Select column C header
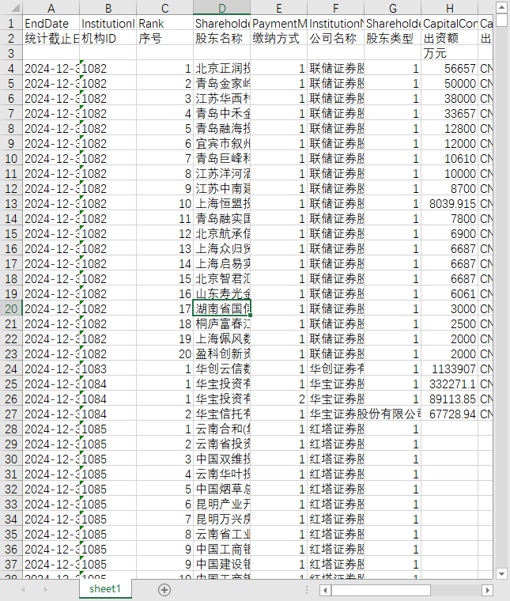510x601 pixels. pyautogui.click(x=164, y=8)
